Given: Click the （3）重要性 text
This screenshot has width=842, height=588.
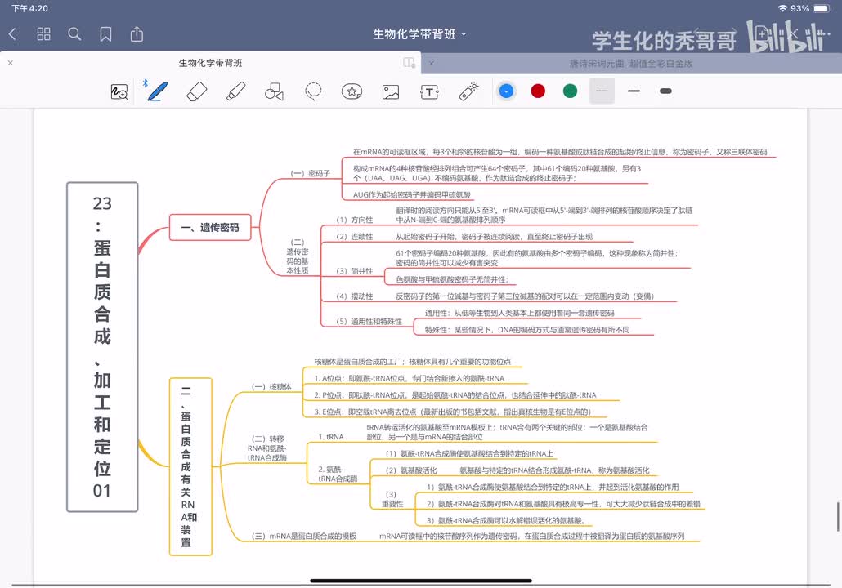Looking at the screenshot, I should pyautogui.click(x=392, y=499).
